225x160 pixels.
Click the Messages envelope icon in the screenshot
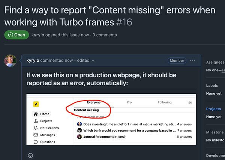tap(36, 135)
